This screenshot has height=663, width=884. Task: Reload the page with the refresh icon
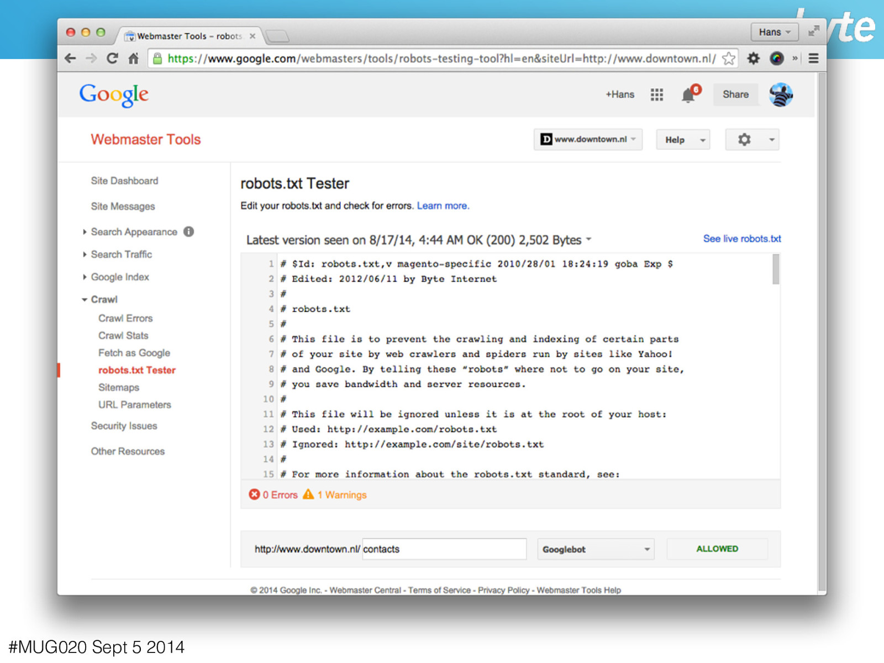coord(112,59)
